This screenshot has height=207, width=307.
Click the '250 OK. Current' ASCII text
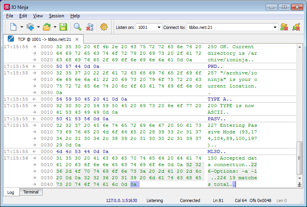pyautogui.click(x=231, y=47)
